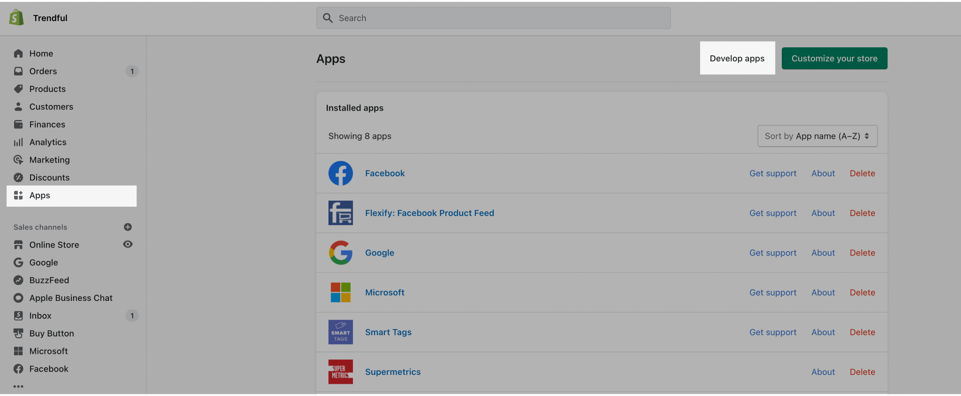Open the Flexify app icon
This screenshot has width=961, height=396.
pyautogui.click(x=341, y=213)
